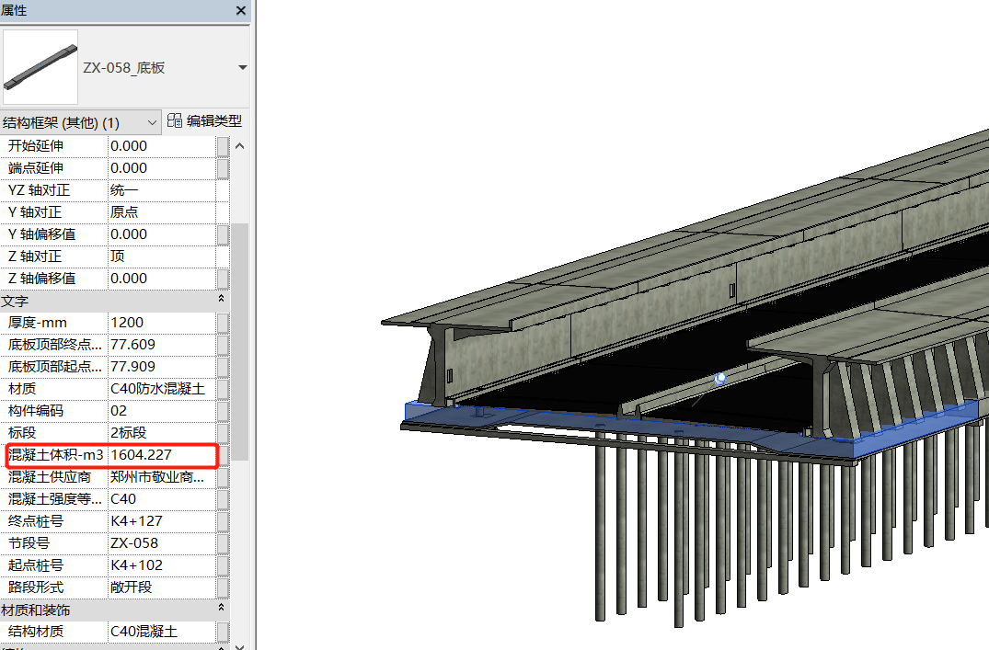Click the ZX-058_底板 type preview thumbnail
The image size is (989, 650).
click(x=40, y=67)
